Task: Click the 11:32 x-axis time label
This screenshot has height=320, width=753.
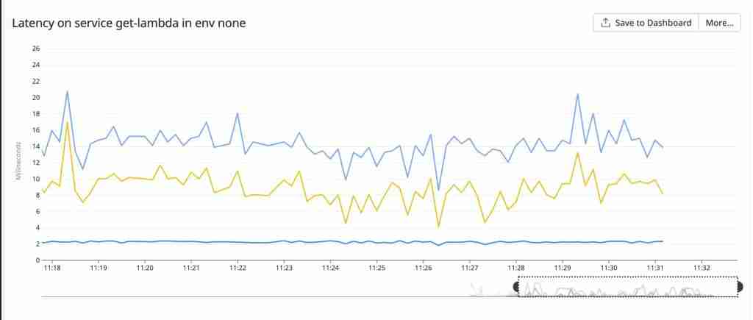Action: [702, 269]
